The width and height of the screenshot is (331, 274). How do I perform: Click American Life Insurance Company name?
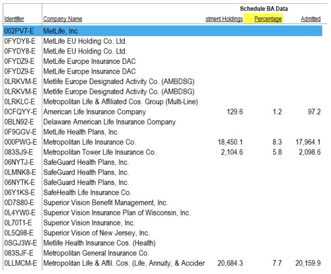95,112
